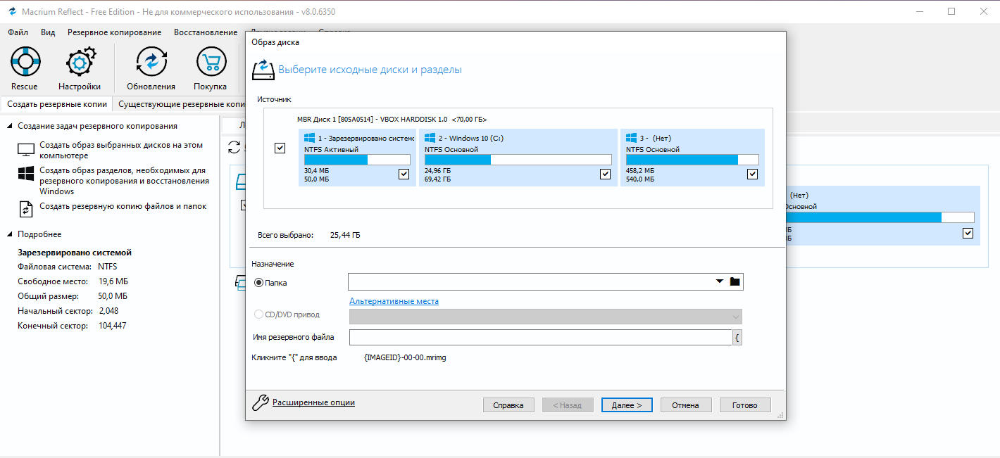Open the Файл menu
The image size is (1000, 458).
click(x=18, y=32)
